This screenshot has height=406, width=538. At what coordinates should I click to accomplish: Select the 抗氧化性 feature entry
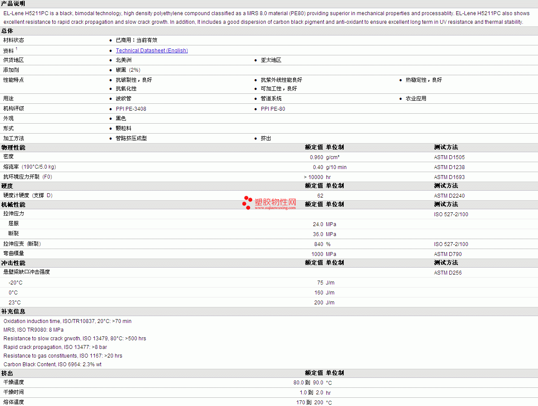126,89
